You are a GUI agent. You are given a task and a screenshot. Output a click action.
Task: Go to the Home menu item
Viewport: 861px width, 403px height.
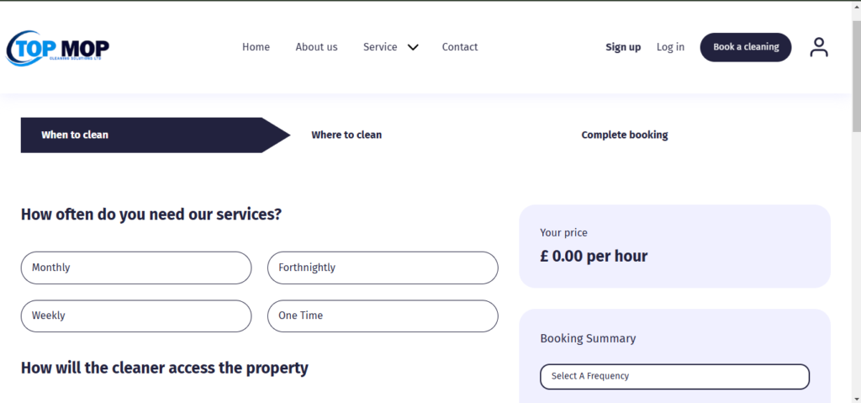pyautogui.click(x=256, y=47)
